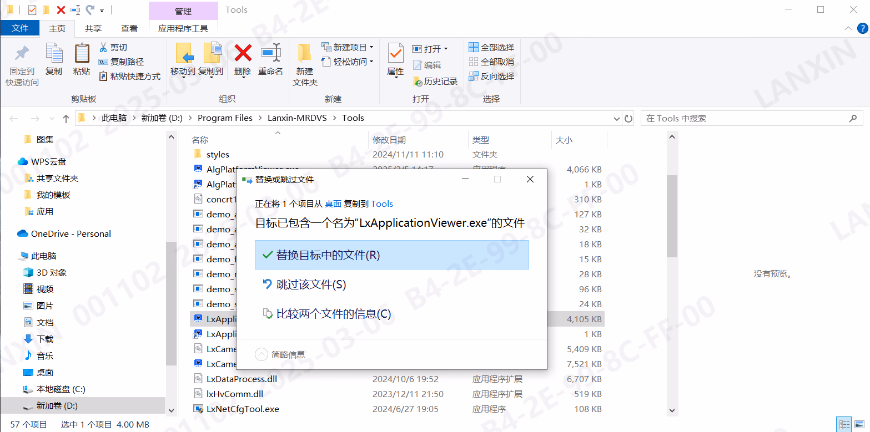Click the Tools destination link in dialog
870x432 pixels.
coord(382,204)
